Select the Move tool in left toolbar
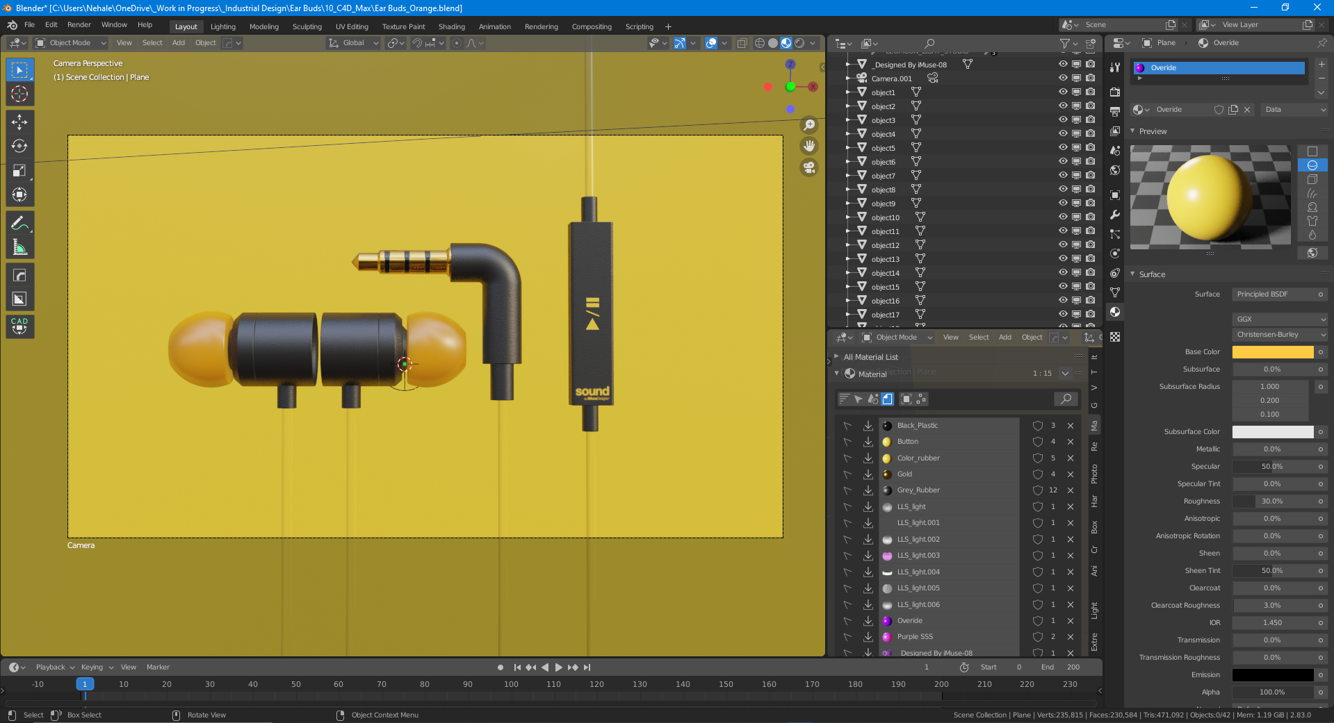1334x723 pixels. pyautogui.click(x=19, y=122)
